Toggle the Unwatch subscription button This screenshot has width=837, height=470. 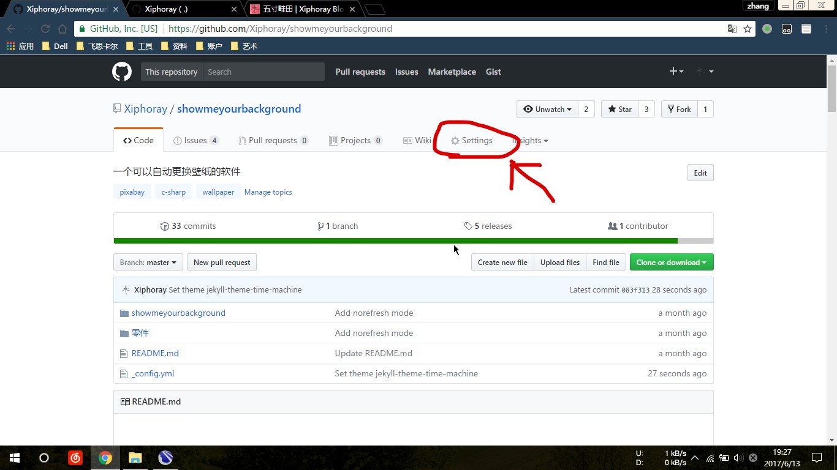[x=547, y=109]
